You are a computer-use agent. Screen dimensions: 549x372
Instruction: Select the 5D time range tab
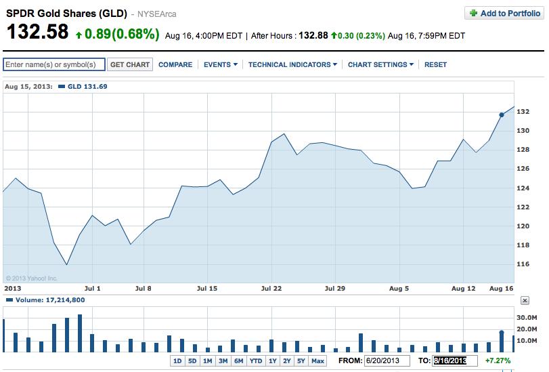click(x=192, y=360)
